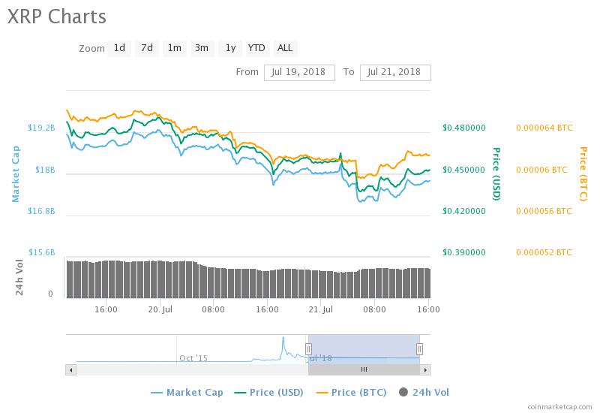600x413 pixels.
Task: Click the navigator right range handle
Action: click(x=419, y=349)
